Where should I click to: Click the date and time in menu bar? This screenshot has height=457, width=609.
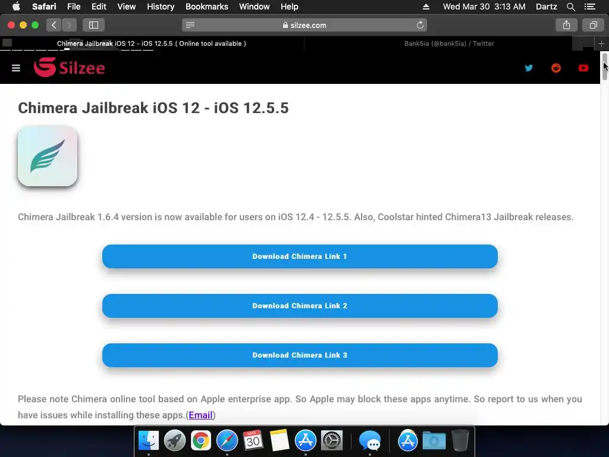point(484,7)
